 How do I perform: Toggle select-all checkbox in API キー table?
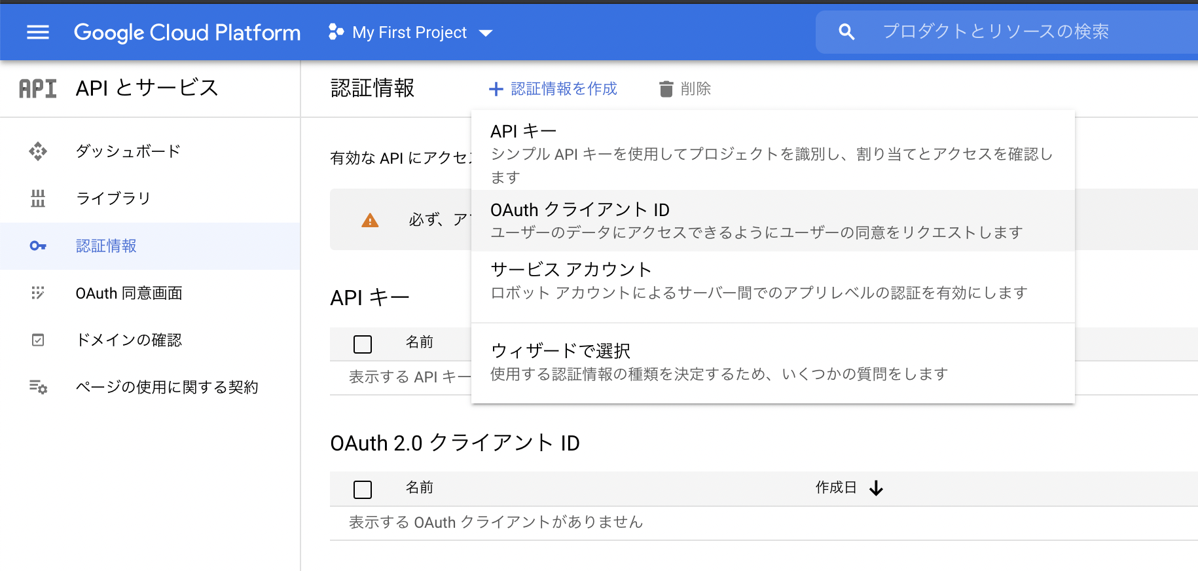tap(363, 344)
